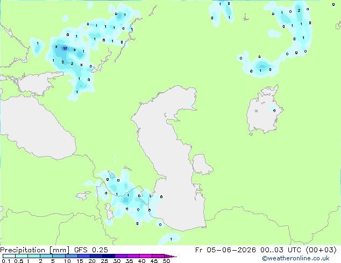
Task: Click the 1–2 mm legend swatch
Action: click(34, 256)
